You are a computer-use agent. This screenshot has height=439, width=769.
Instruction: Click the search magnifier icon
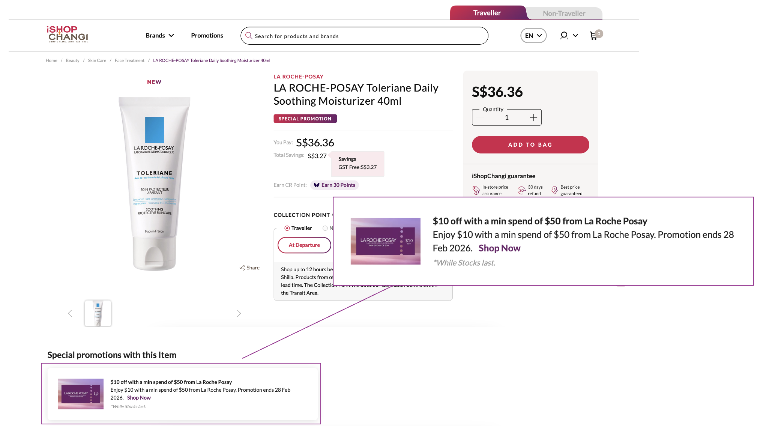tap(249, 36)
